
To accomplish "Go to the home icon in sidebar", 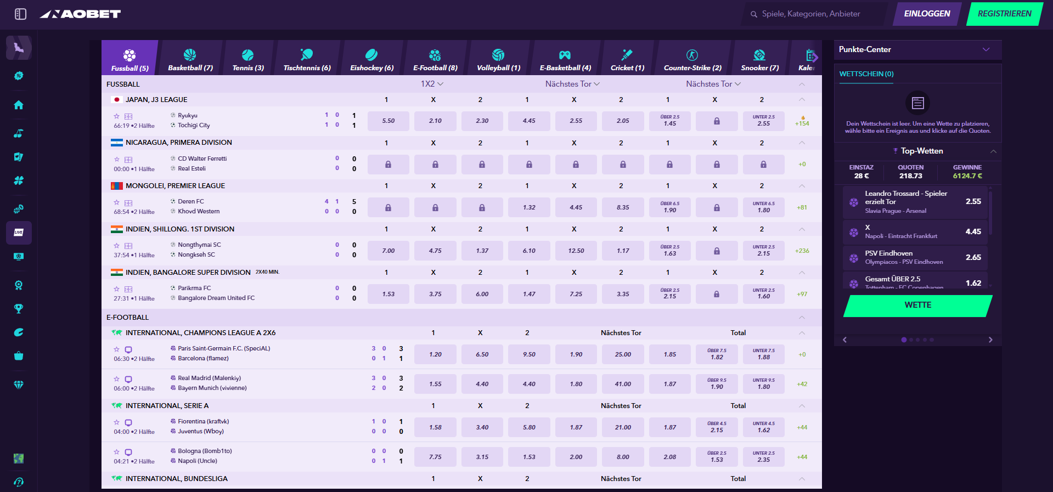I will pyautogui.click(x=19, y=105).
